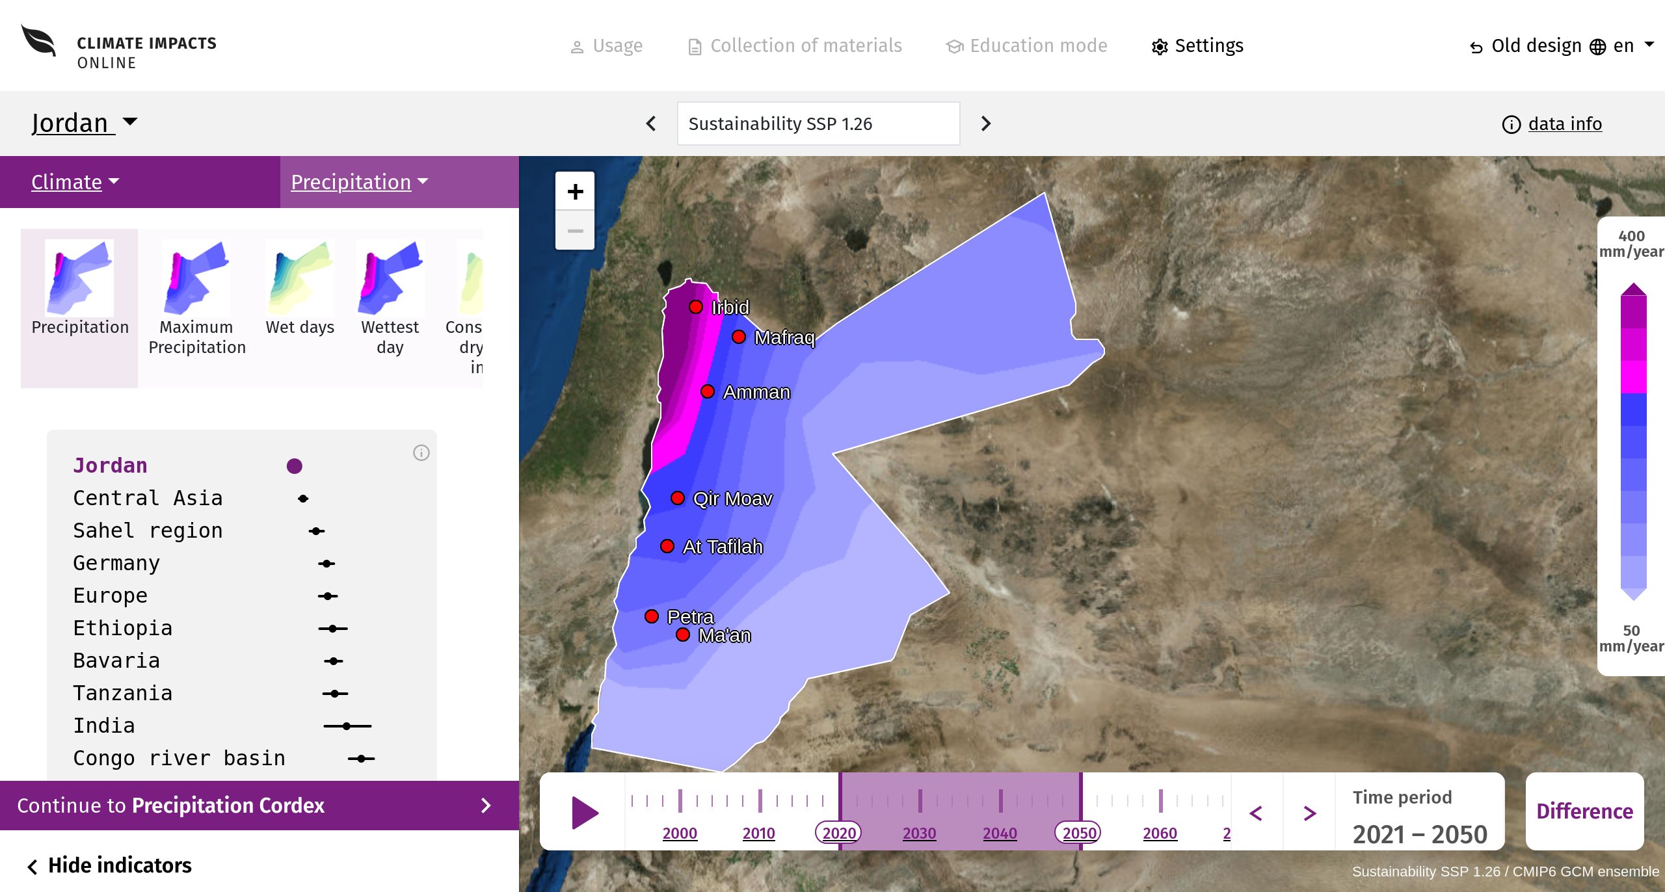
Task: Click the Sustainability SSP 1.26 scenario field
Action: coord(818,124)
